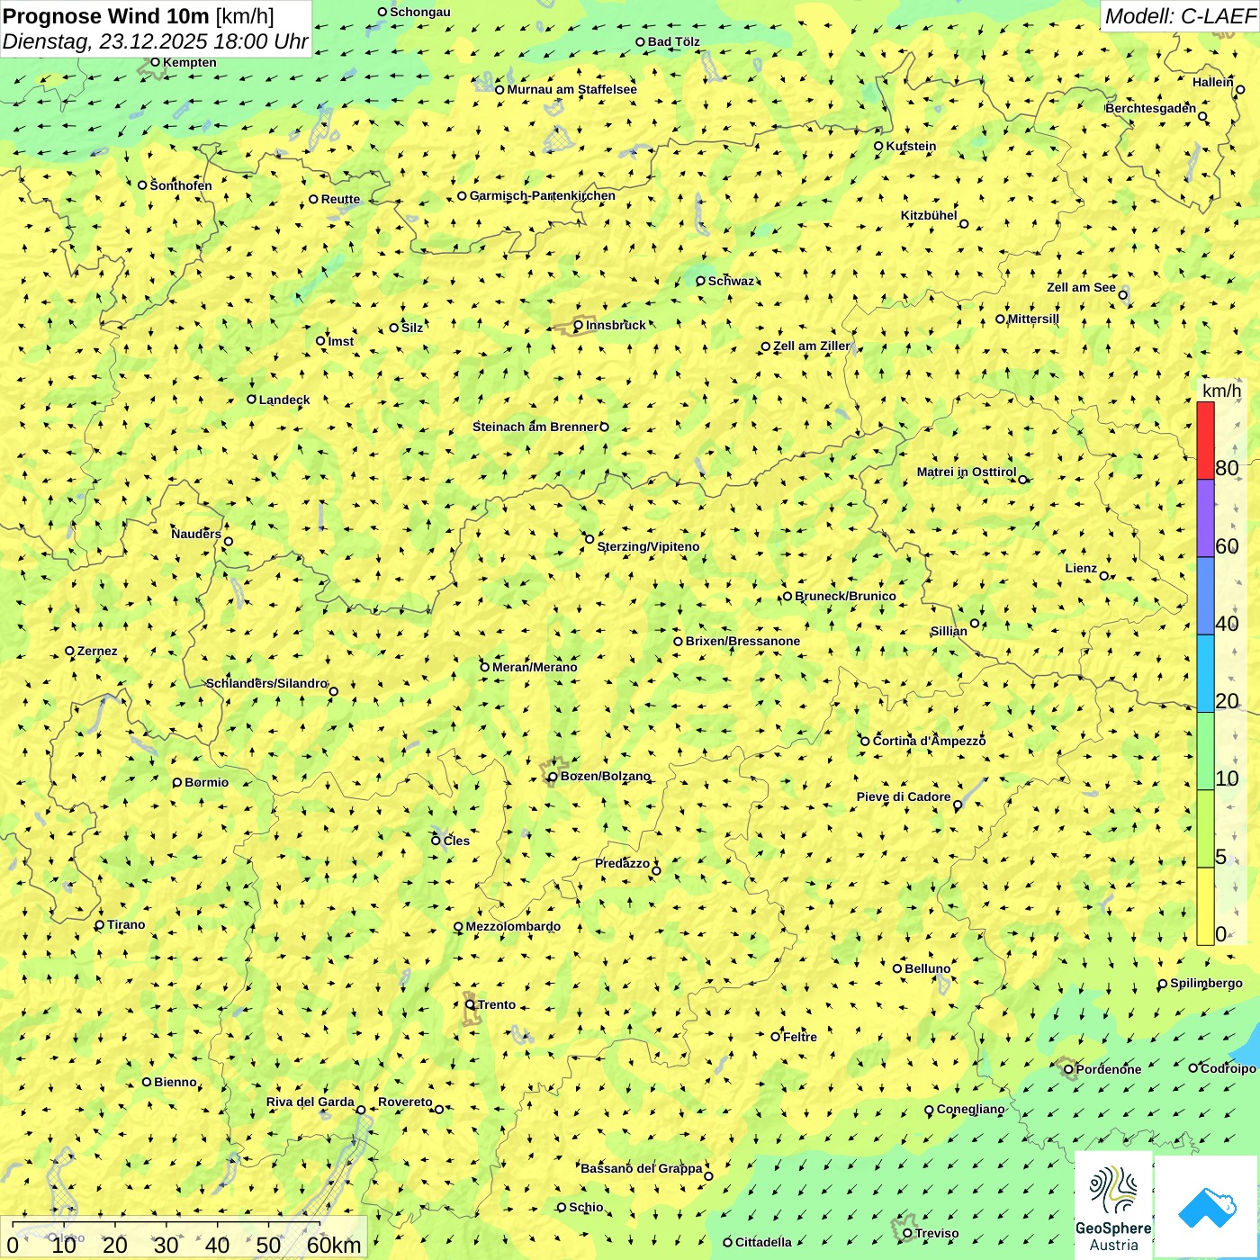
Task: Click the 'Cles' label
Action: 456,841
